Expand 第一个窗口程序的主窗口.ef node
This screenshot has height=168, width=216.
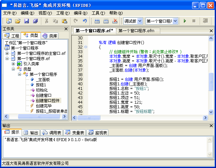7,53
